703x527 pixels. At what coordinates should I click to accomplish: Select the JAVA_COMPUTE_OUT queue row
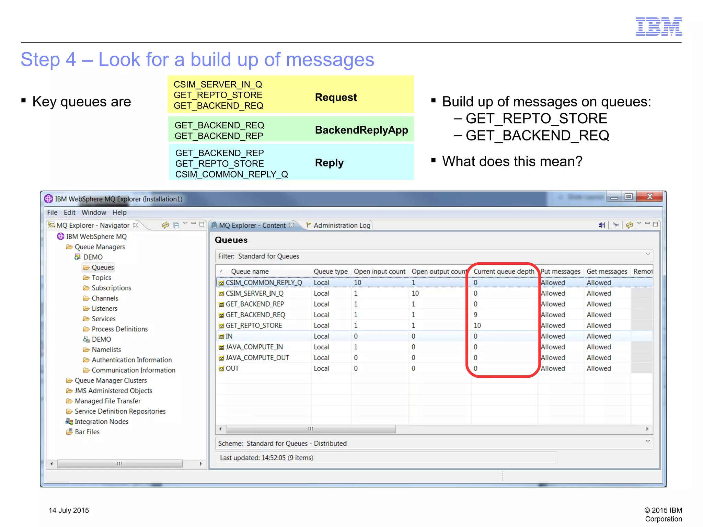434,357
